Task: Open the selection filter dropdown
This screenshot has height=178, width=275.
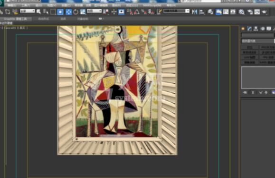Action: (28, 11)
